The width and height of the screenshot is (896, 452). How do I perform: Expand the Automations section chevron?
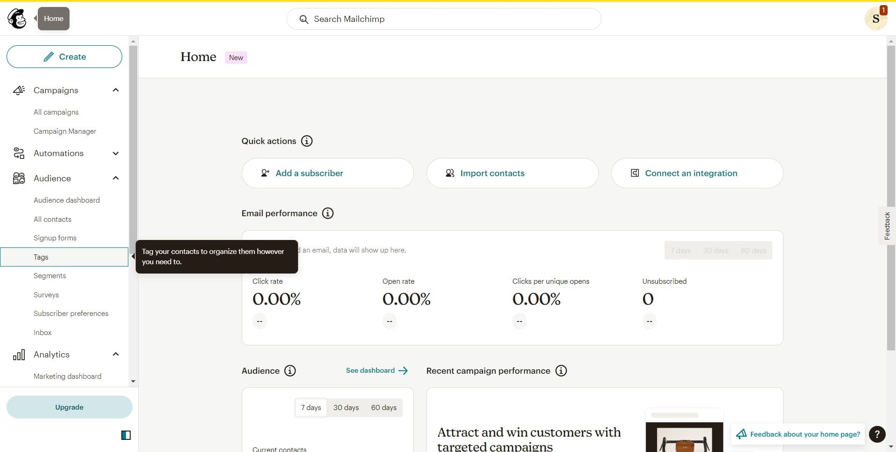115,153
